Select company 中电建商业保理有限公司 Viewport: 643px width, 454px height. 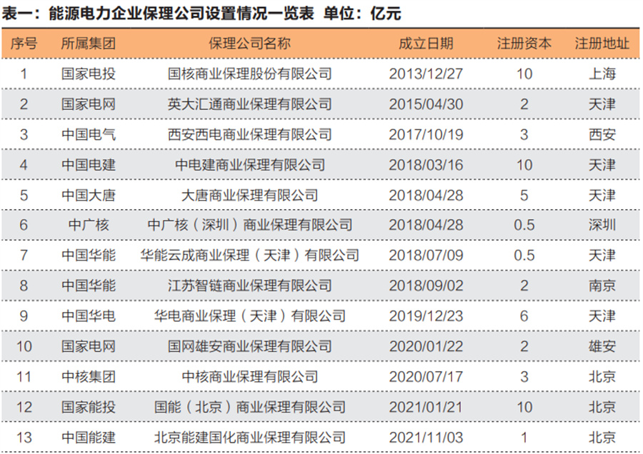[249, 165]
